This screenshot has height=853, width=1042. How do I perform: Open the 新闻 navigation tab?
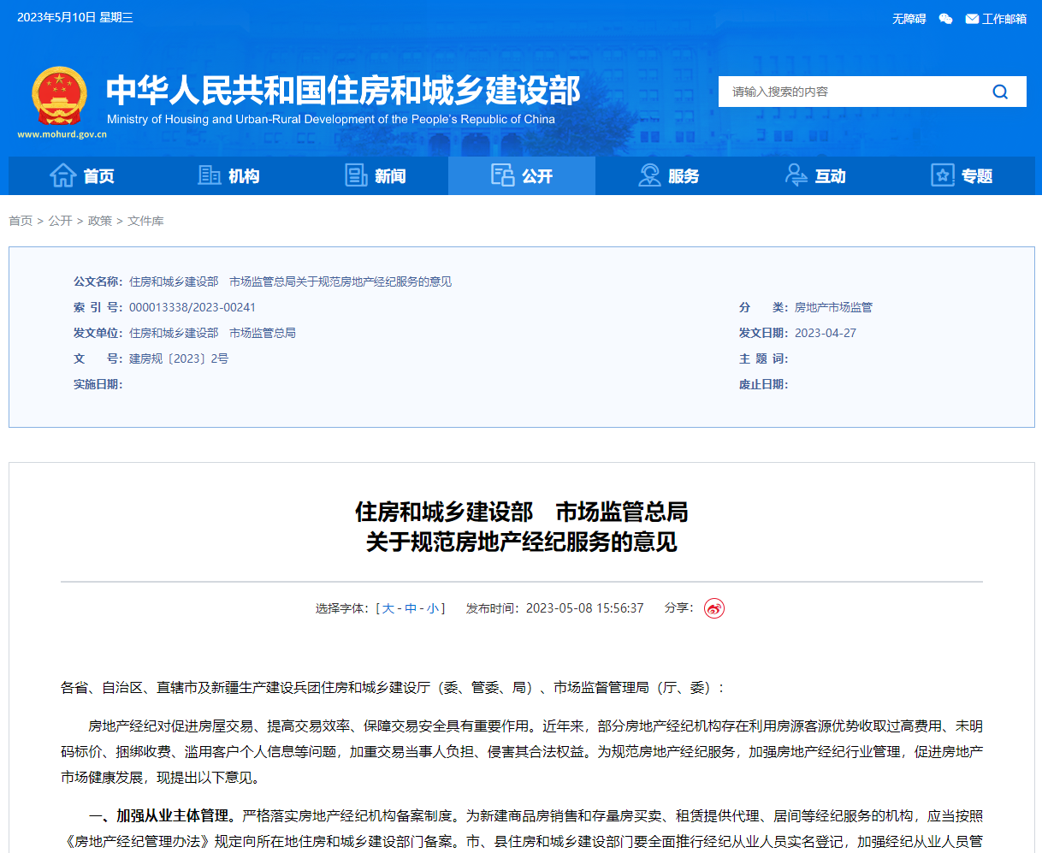376,175
